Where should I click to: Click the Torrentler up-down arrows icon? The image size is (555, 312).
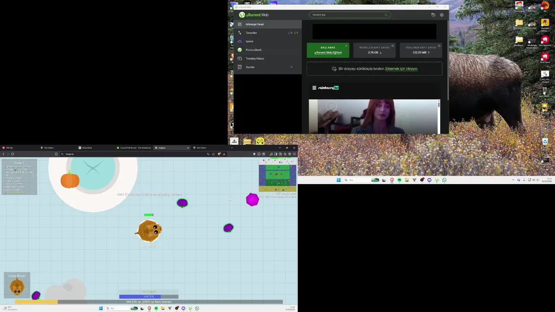[240, 33]
